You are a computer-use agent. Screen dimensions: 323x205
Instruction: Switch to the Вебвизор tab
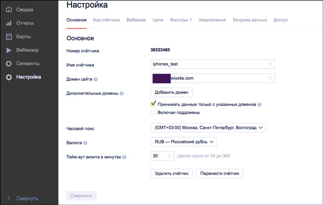136,20
